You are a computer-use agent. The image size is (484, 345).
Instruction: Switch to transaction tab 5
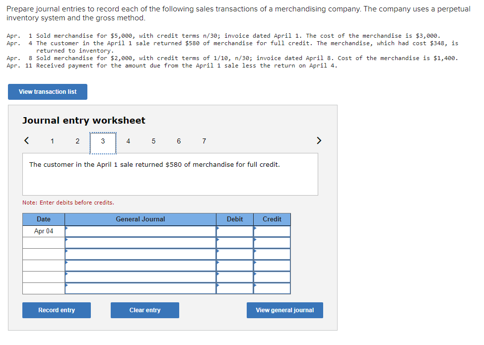click(x=153, y=141)
